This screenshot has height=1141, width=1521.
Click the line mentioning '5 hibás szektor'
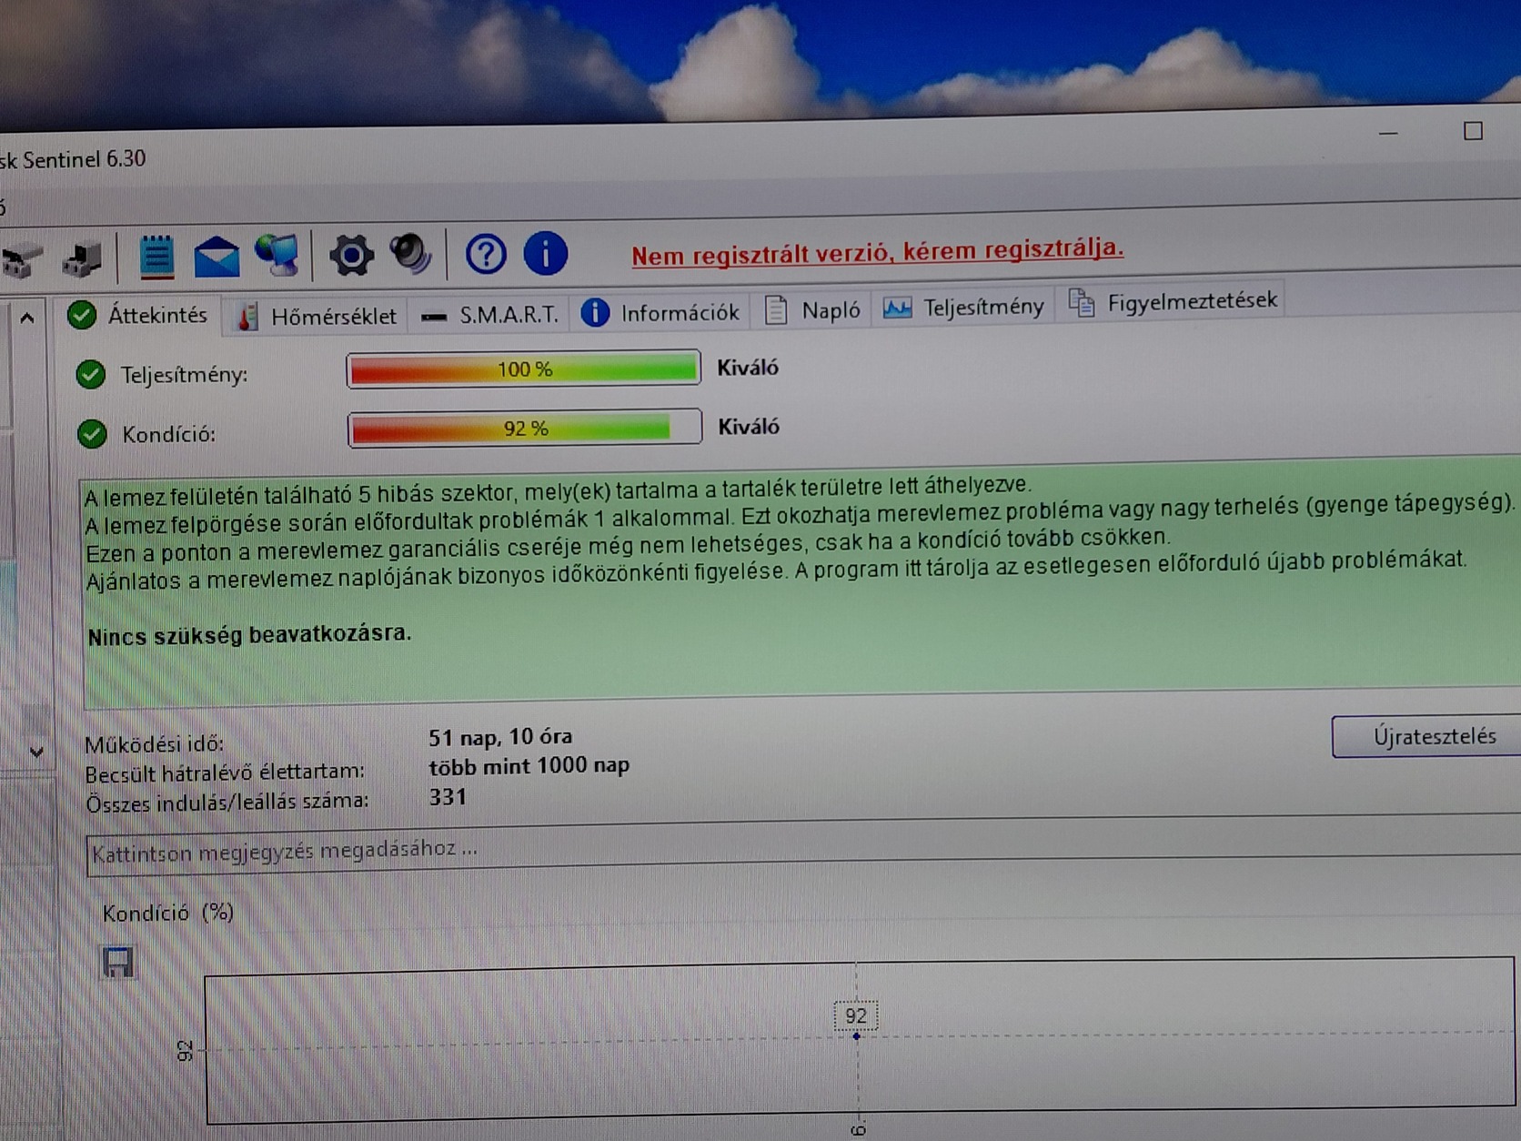coord(559,490)
